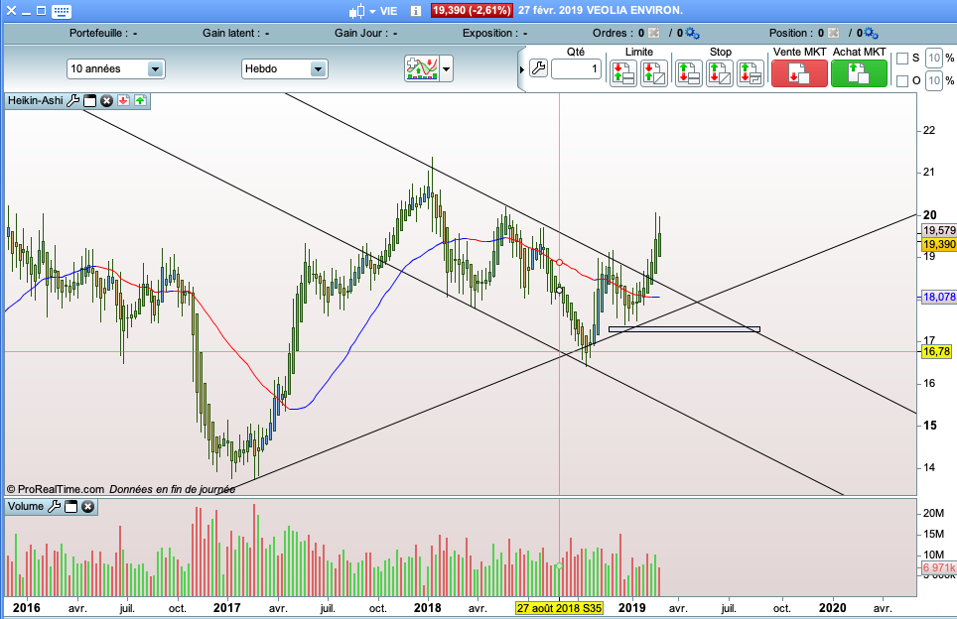Select the black rectangle drawn near 17
957x619 pixels.
click(x=684, y=329)
